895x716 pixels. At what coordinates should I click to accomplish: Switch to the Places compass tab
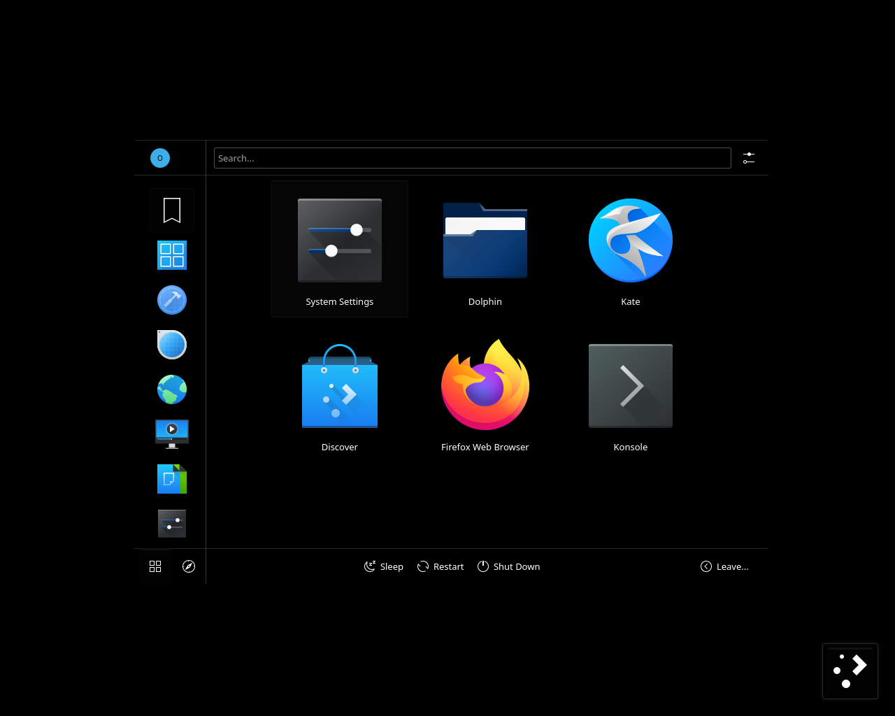(x=189, y=566)
